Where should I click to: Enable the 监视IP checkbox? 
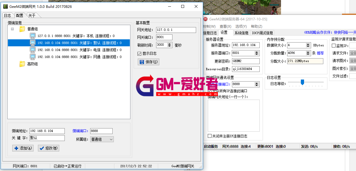pyautogui.click(x=334, y=46)
